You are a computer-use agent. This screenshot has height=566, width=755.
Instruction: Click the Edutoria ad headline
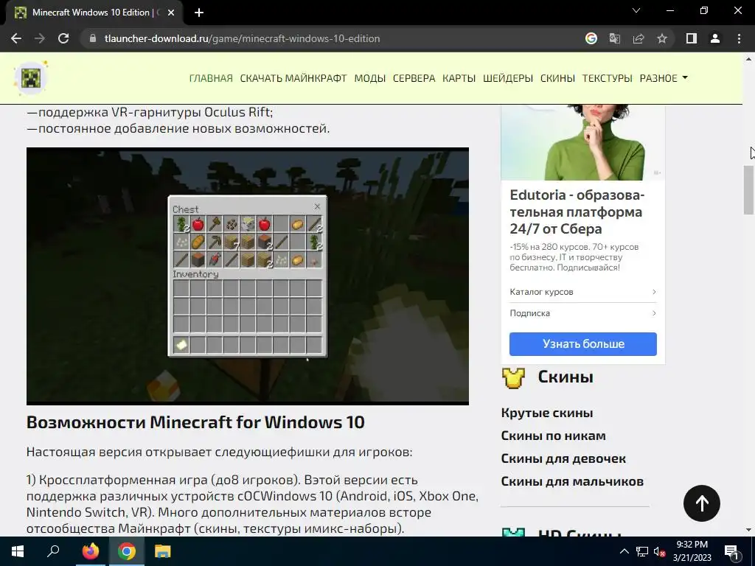577,212
